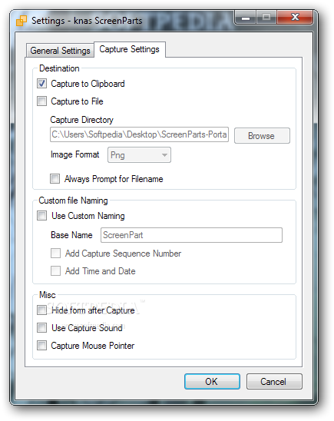Click the knas ScreenParts title bar icon
The width and height of the screenshot is (334, 421).
click(x=21, y=21)
